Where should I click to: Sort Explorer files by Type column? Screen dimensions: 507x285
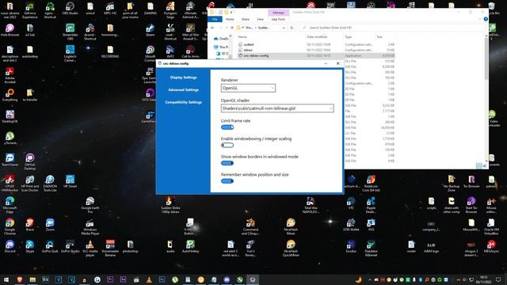(349, 37)
